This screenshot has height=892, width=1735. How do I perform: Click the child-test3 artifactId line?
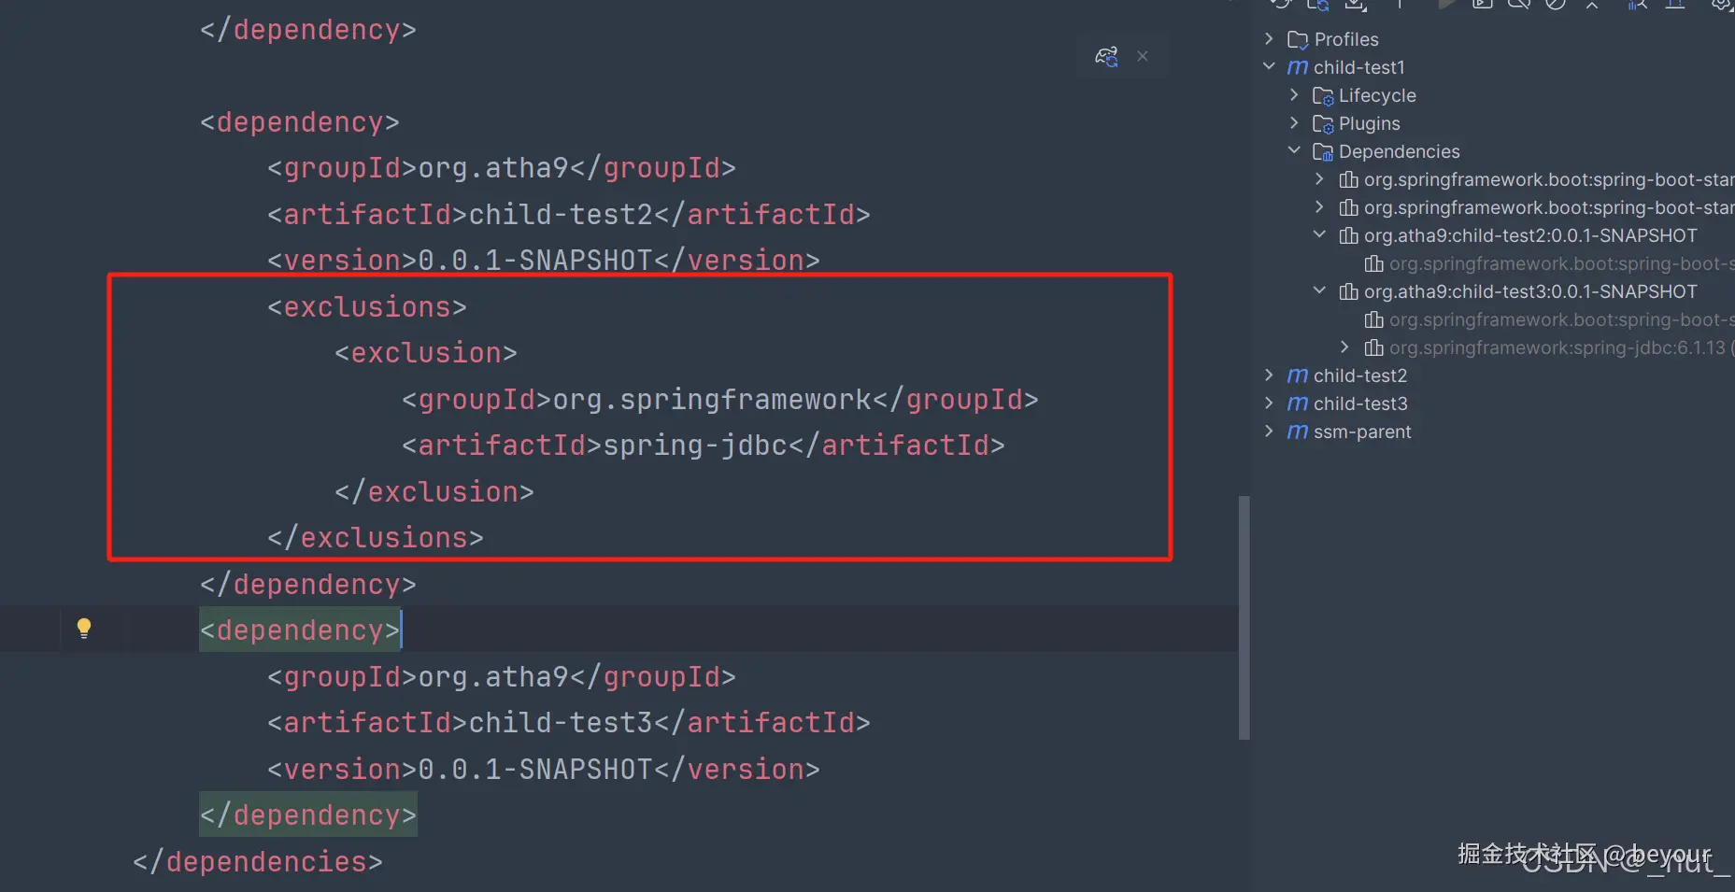point(569,723)
